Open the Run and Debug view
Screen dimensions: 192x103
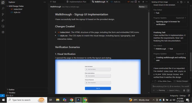coord(3,20)
